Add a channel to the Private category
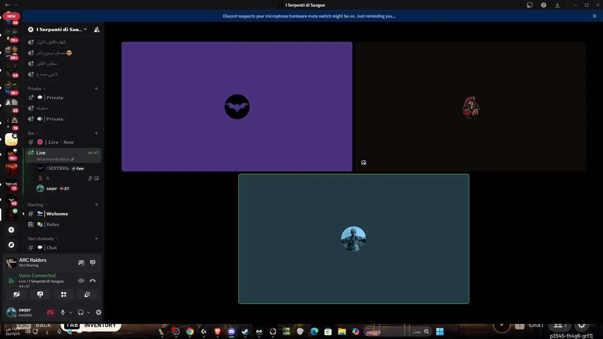Image resolution: width=603 pixels, height=339 pixels. pyautogui.click(x=97, y=89)
